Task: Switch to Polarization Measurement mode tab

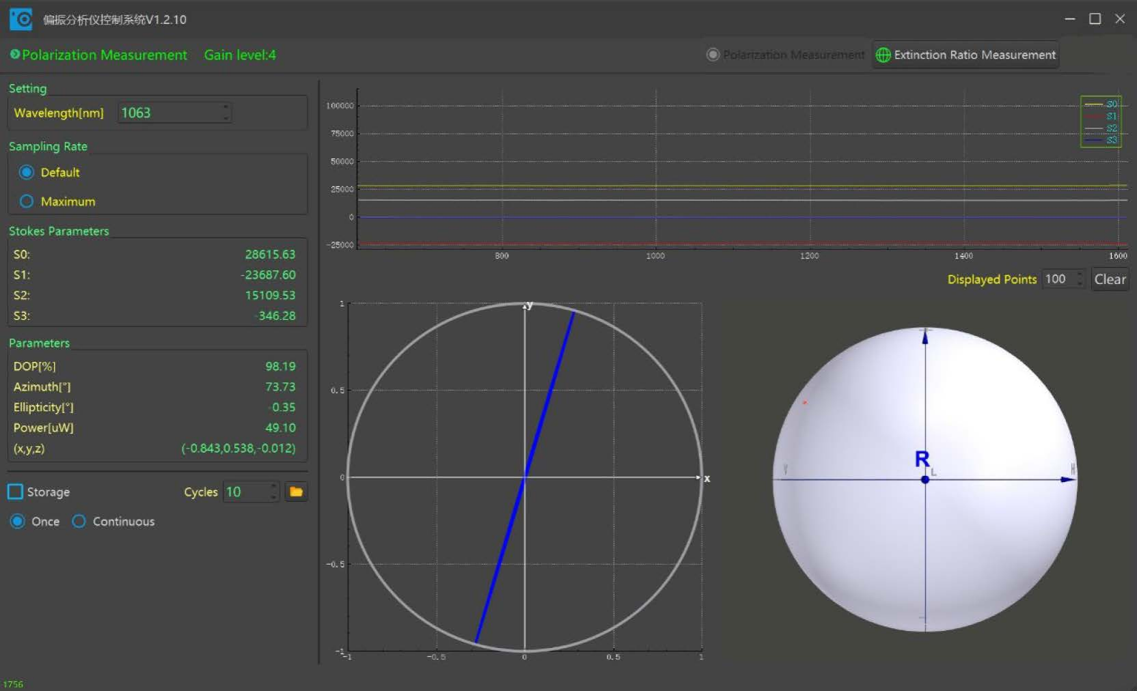Action: pyautogui.click(x=786, y=55)
